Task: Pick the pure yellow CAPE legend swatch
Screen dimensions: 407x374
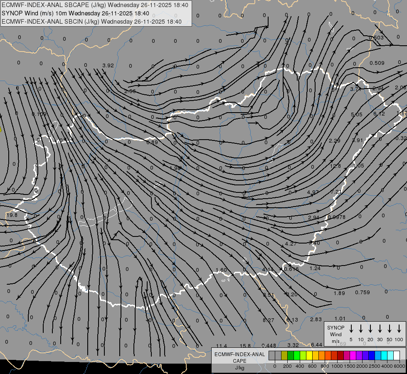Action: pyautogui.click(x=309, y=356)
